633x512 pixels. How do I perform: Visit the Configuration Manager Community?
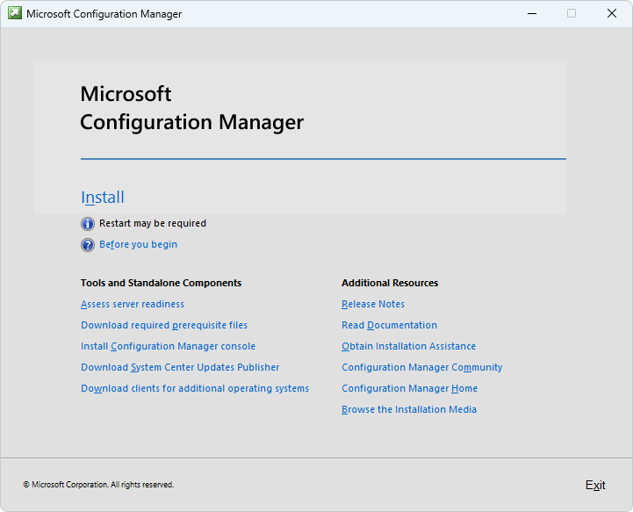[421, 367]
